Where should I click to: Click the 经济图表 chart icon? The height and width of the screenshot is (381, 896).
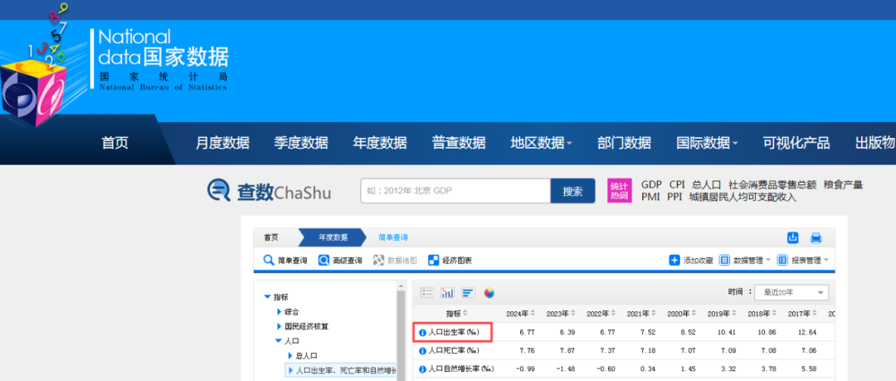pyautogui.click(x=433, y=261)
